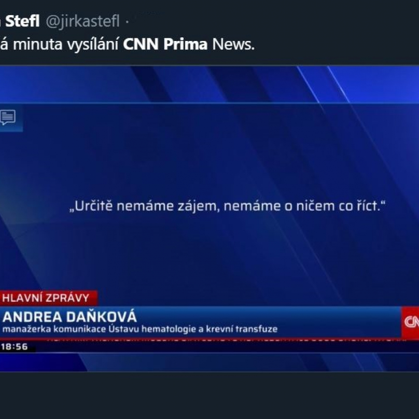Viewport: 419px width, 419px height.
Task: Click the word vysílání in the tweet
Action: coord(93,45)
